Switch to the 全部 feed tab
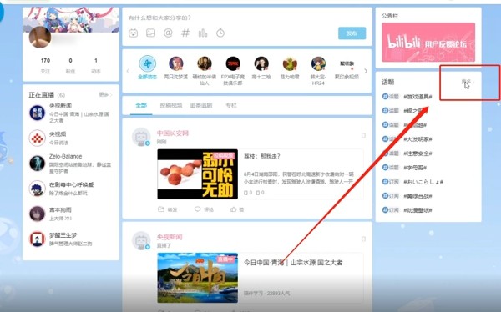The image size is (501, 312). pos(141,105)
